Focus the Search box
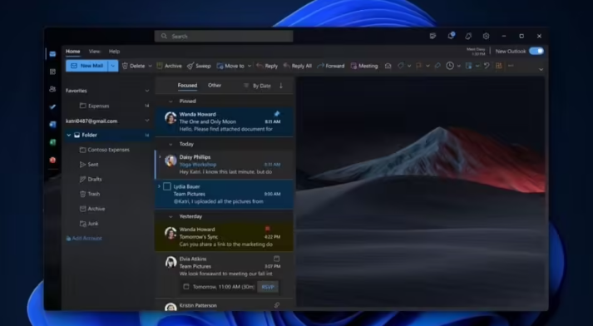Viewport: 593px width, 326px height. point(224,37)
